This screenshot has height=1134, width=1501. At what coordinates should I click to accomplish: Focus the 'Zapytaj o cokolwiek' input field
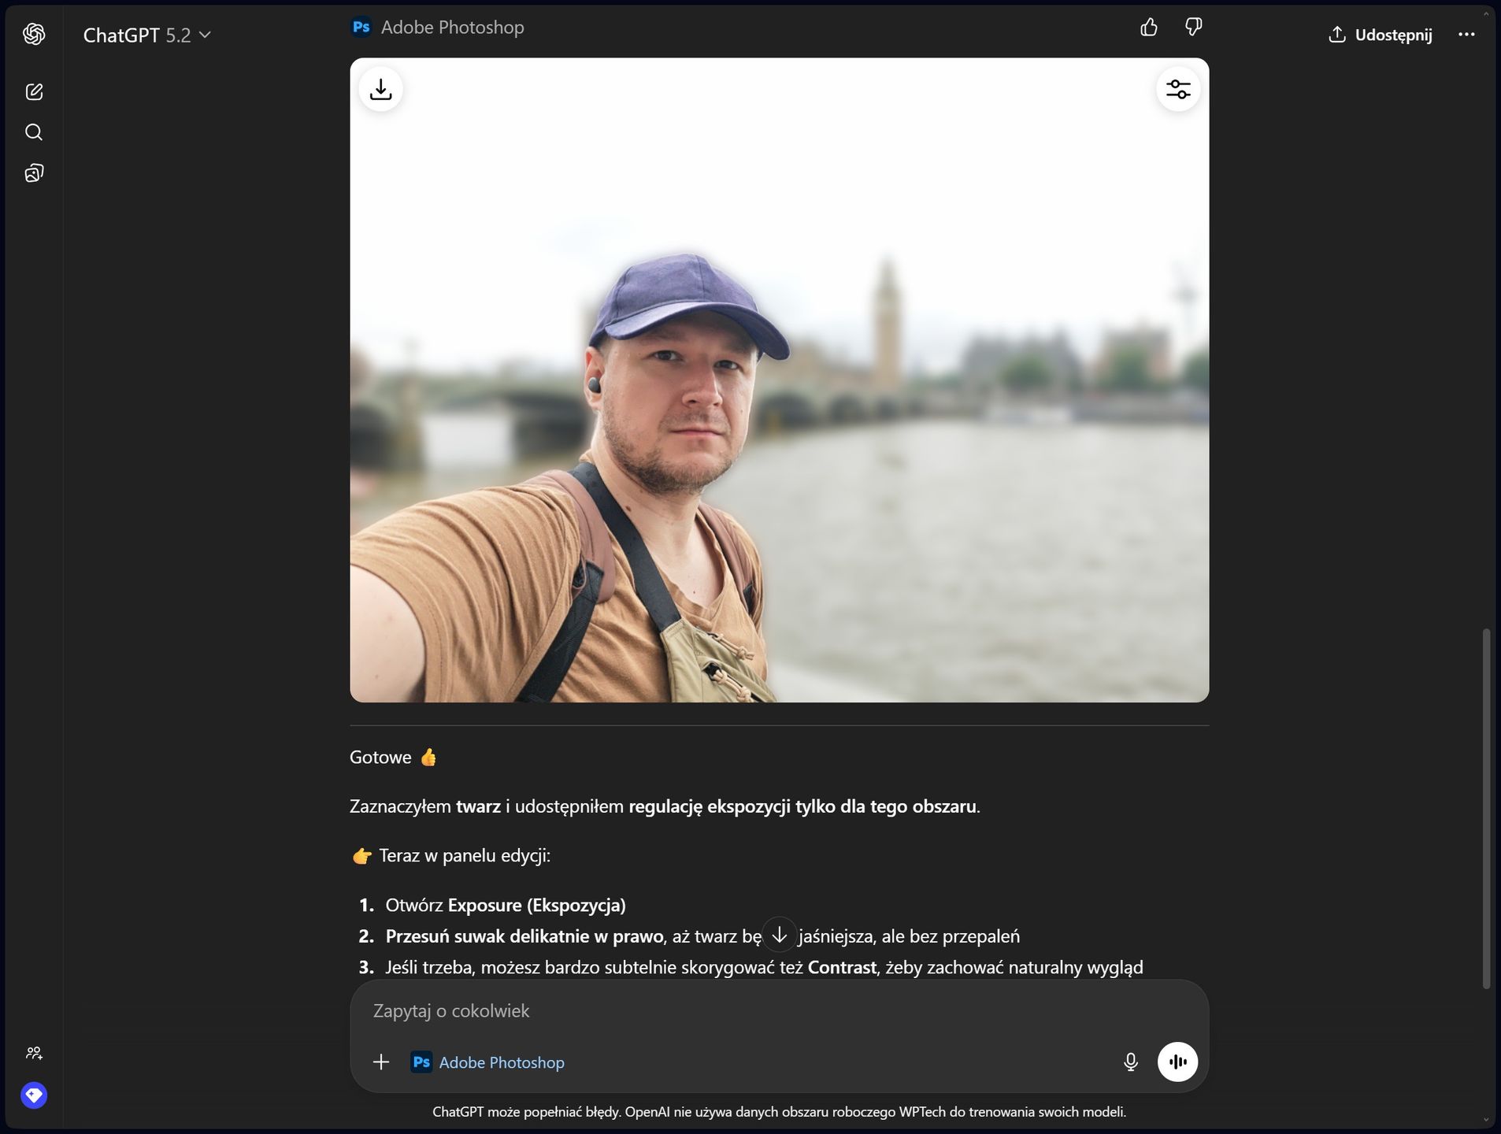[780, 1011]
